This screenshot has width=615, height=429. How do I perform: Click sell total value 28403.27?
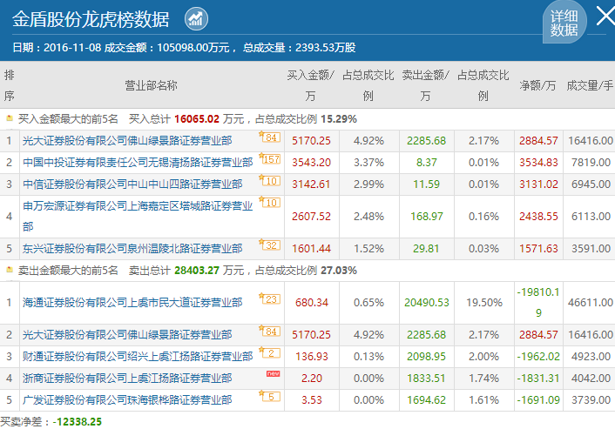(197, 270)
